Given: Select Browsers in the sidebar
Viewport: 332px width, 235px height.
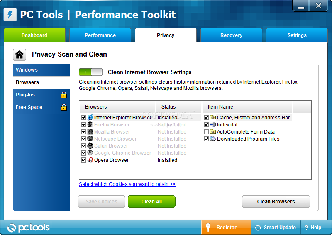Looking at the screenshot, I should [x=41, y=82].
